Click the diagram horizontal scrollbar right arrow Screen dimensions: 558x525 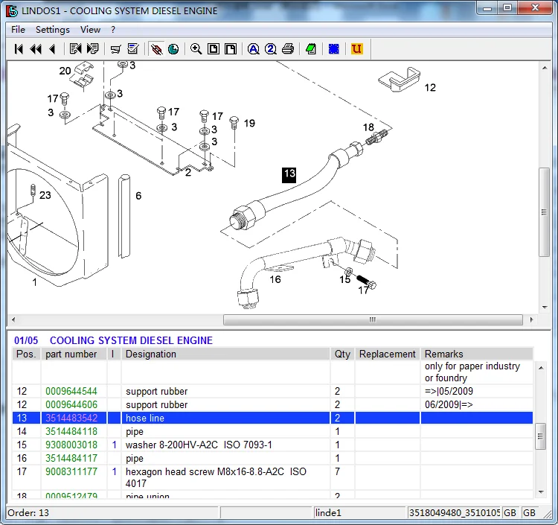pos(531,320)
